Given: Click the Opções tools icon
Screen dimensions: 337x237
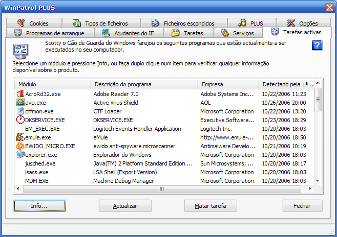Looking at the screenshot, I should (291, 22).
